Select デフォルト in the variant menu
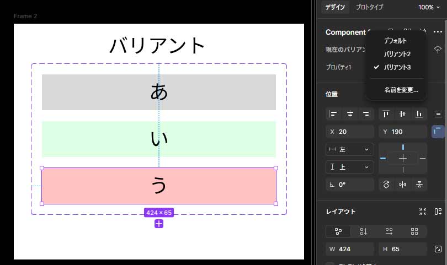Screen dimensions: 447x265 click(395, 41)
